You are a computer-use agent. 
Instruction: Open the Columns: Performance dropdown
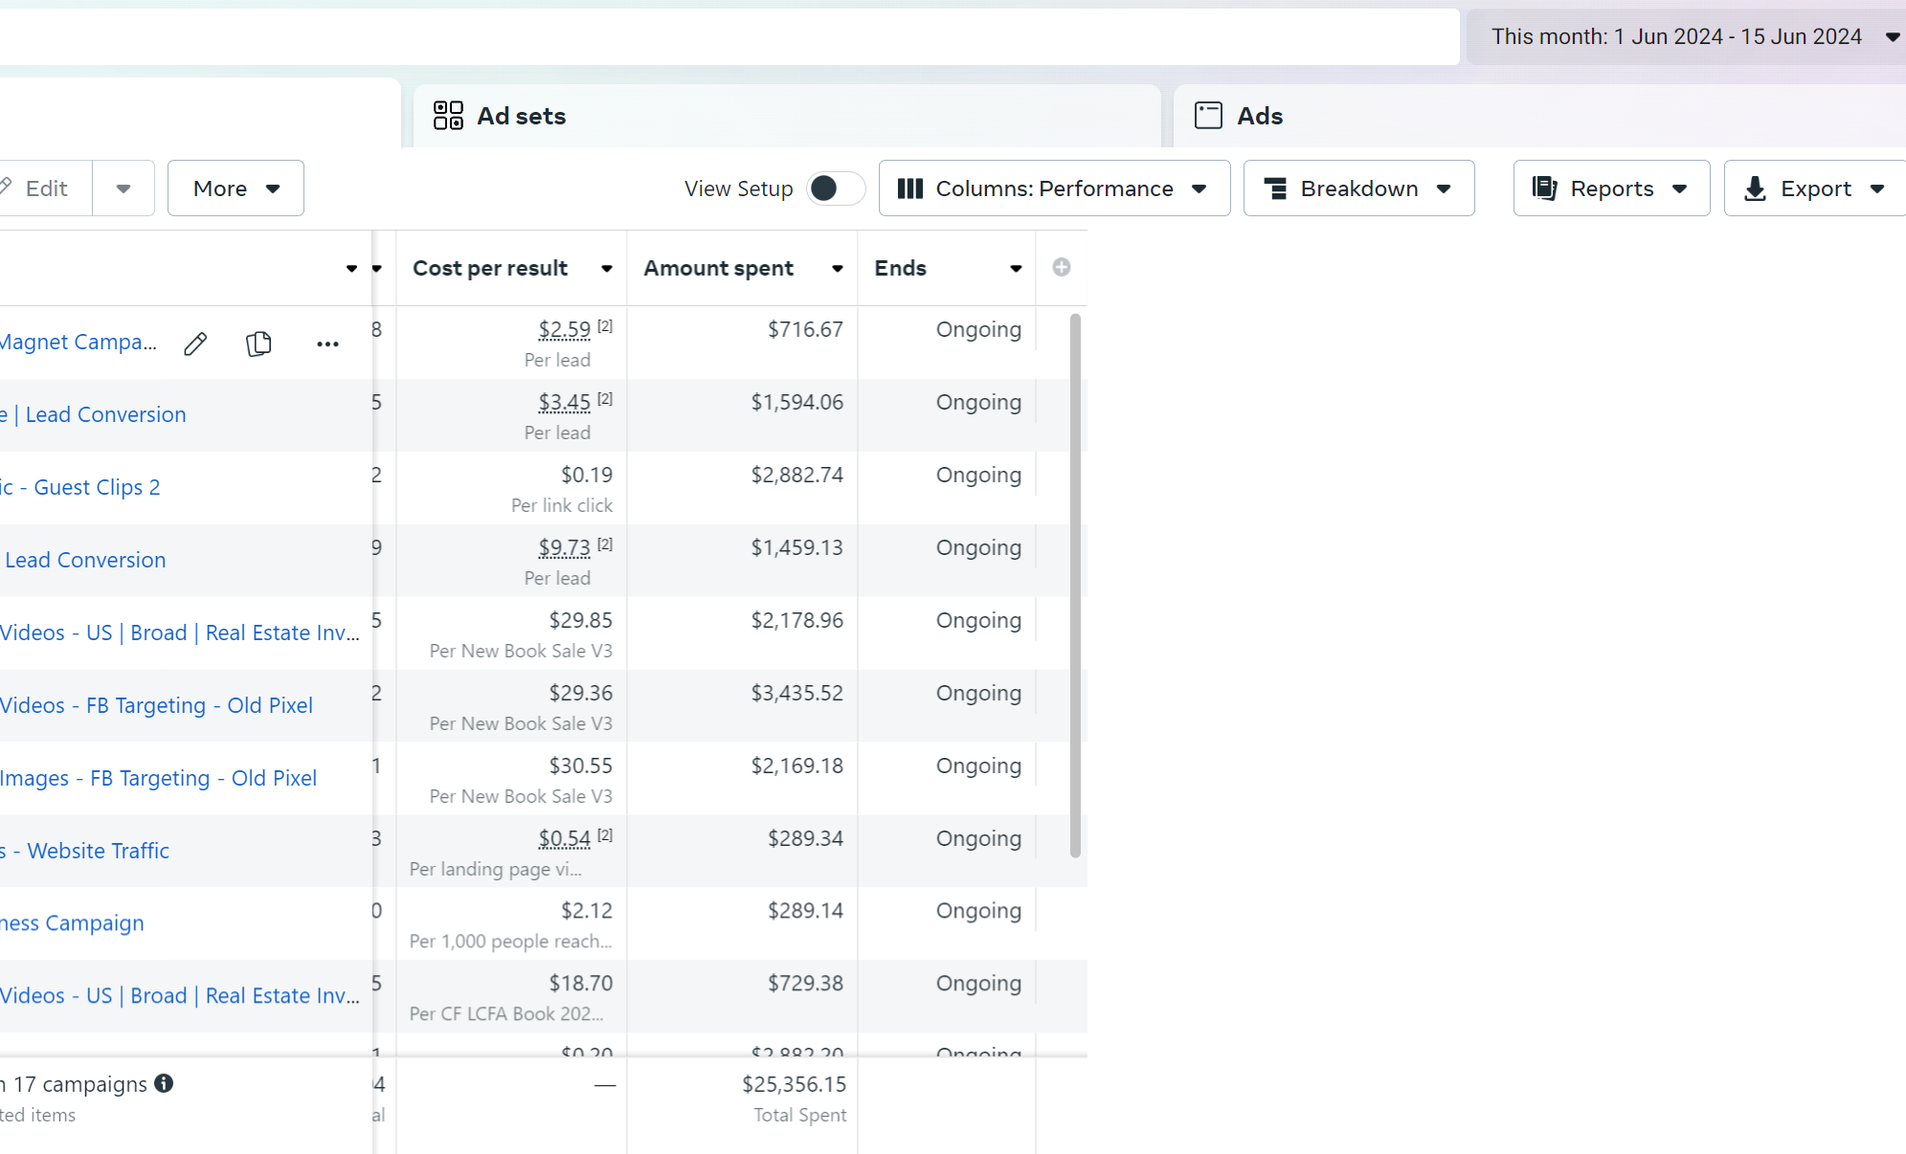click(x=1054, y=189)
